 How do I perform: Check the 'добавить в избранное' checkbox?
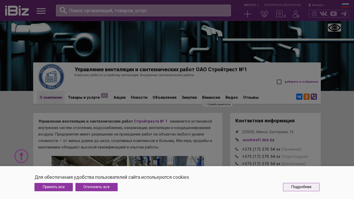[279, 82]
